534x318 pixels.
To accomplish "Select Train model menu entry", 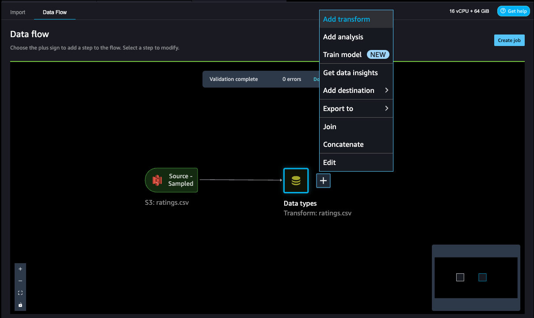I will (356, 55).
